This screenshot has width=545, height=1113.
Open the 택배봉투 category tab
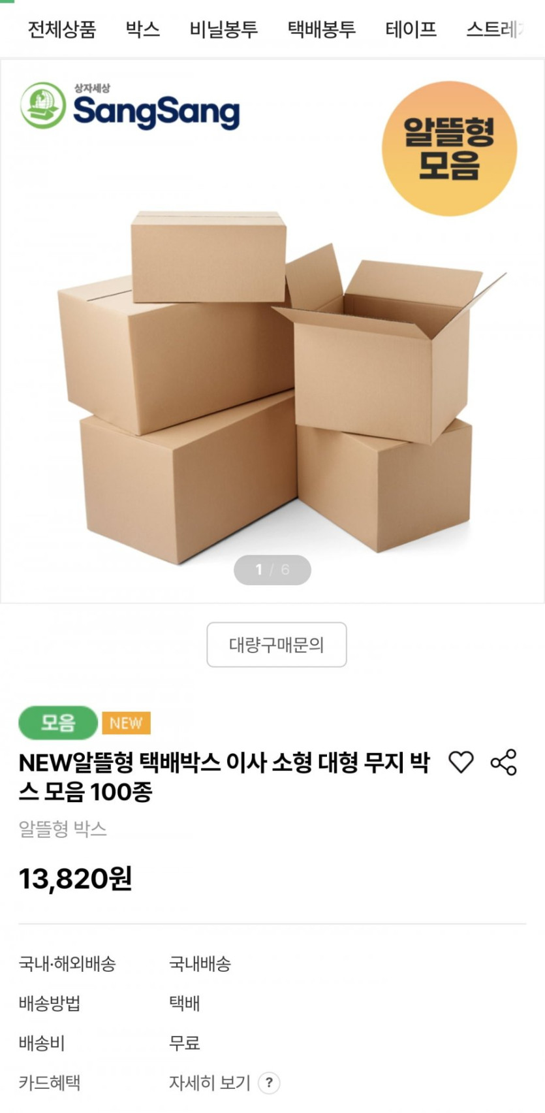click(322, 29)
